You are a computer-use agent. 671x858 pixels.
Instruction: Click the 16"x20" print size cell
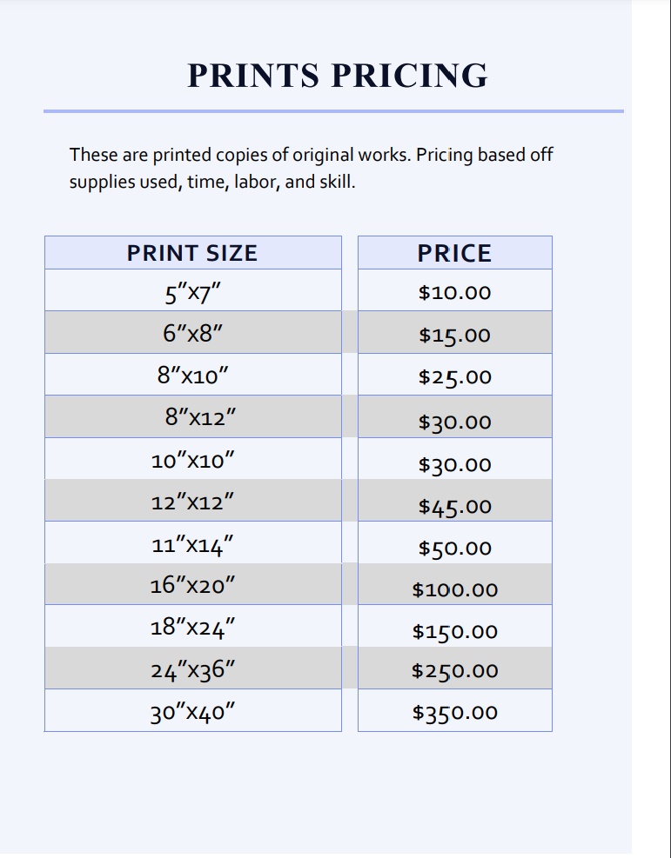[193, 584]
